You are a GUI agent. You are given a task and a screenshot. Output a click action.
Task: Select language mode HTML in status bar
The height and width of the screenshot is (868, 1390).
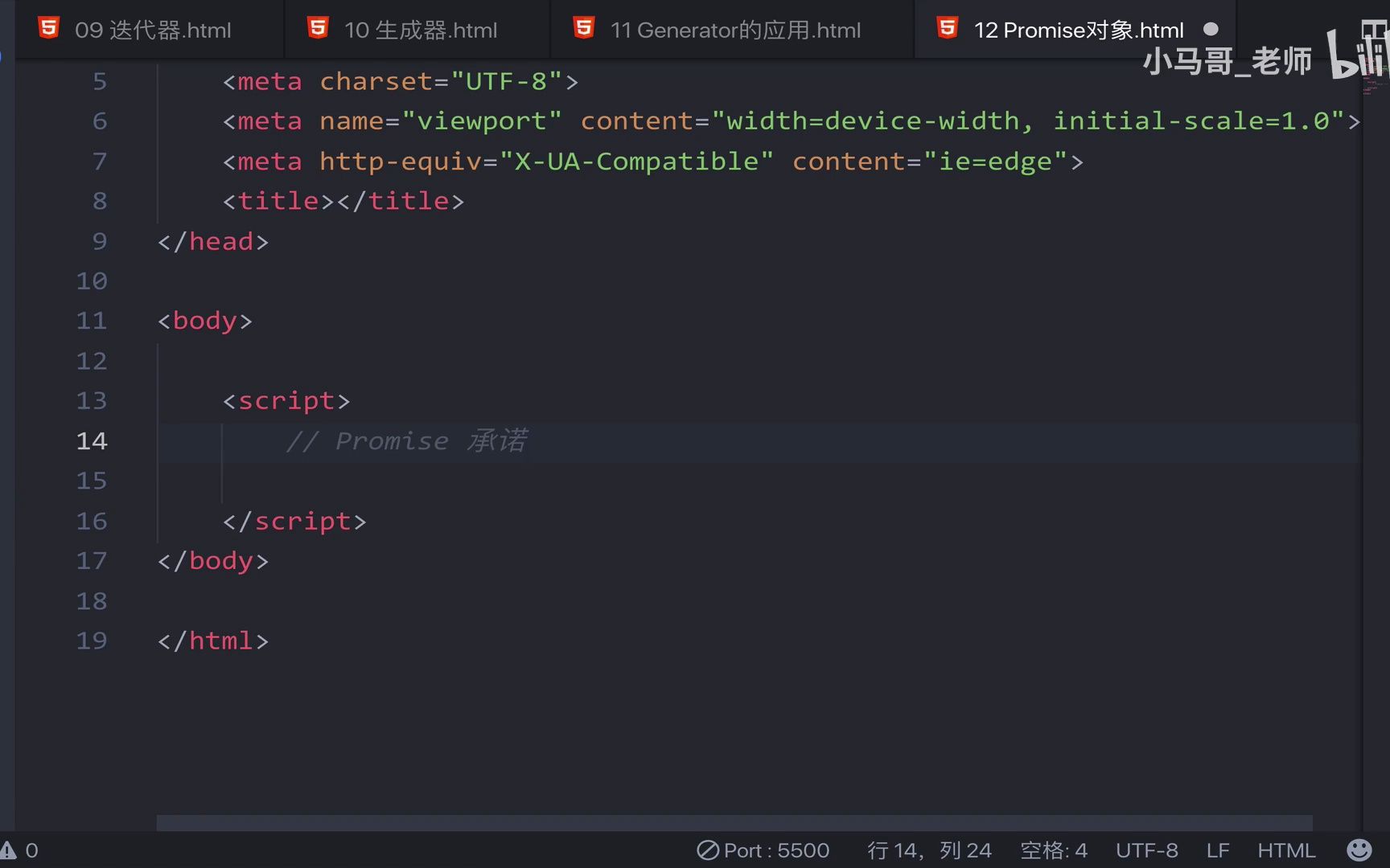(1286, 850)
